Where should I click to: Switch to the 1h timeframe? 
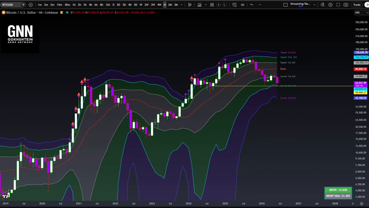(x=74, y=5)
